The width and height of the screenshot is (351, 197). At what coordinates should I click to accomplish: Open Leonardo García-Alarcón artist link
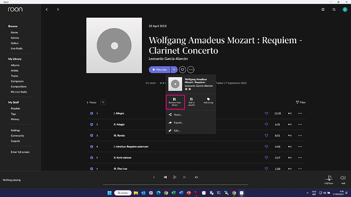(x=168, y=59)
